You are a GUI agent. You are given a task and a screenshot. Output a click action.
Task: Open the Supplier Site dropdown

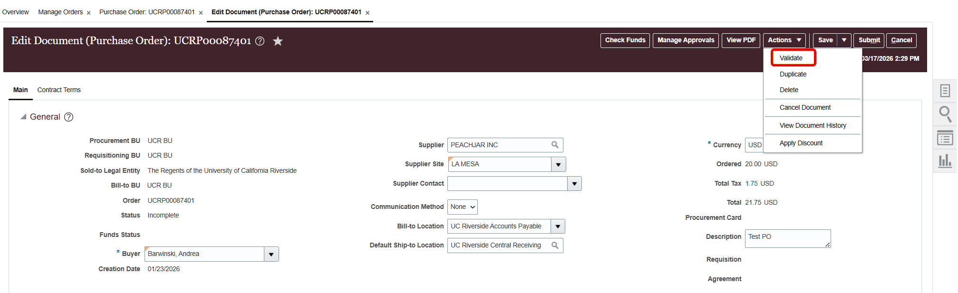(x=559, y=164)
